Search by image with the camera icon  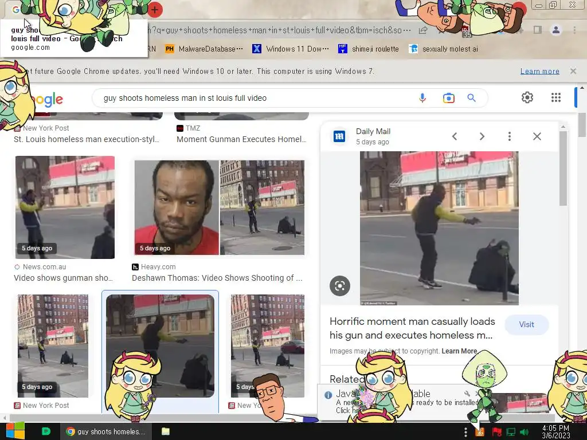pos(448,98)
